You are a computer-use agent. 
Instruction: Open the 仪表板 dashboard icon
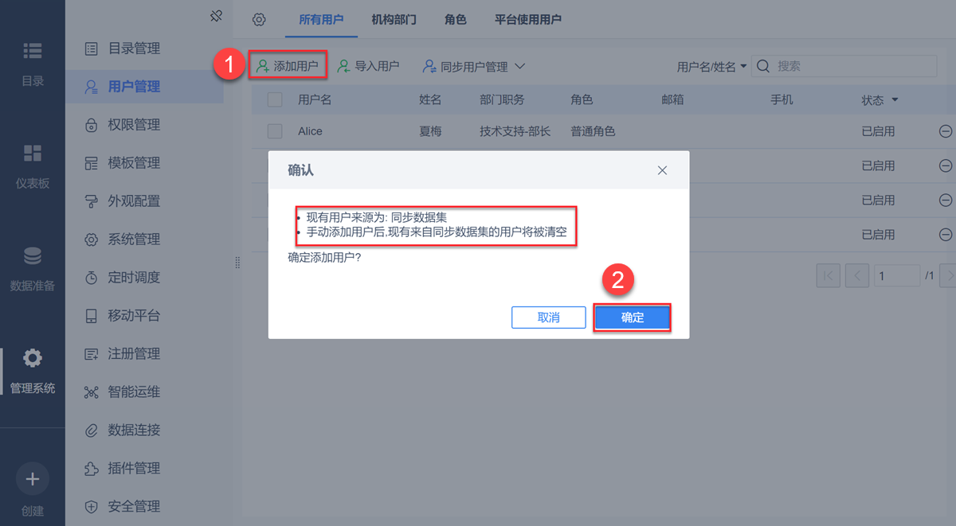click(33, 154)
